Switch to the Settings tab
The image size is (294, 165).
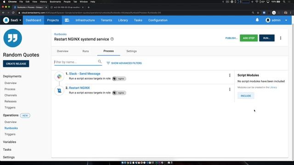pyautogui.click(x=131, y=51)
